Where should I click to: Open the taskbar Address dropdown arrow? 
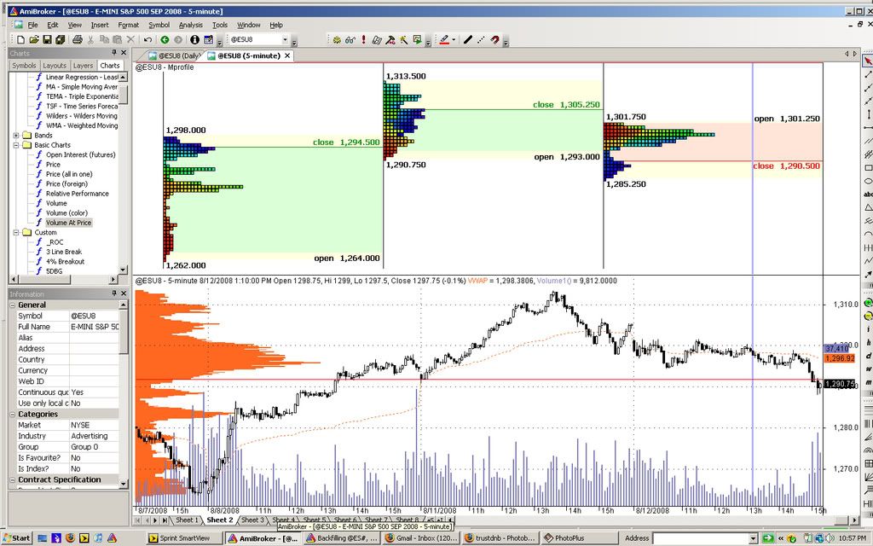(x=754, y=538)
